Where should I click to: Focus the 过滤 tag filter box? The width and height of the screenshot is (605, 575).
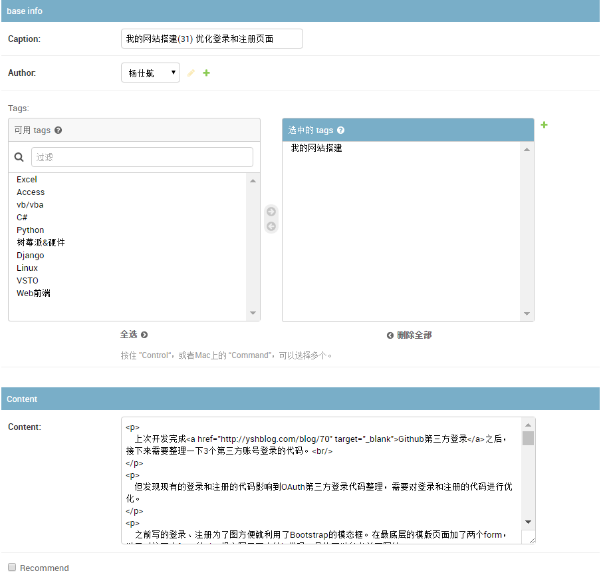click(142, 157)
